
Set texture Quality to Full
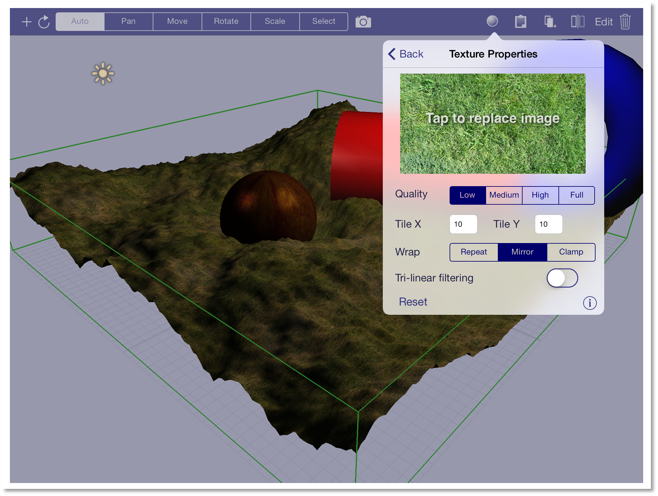point(576,195)
